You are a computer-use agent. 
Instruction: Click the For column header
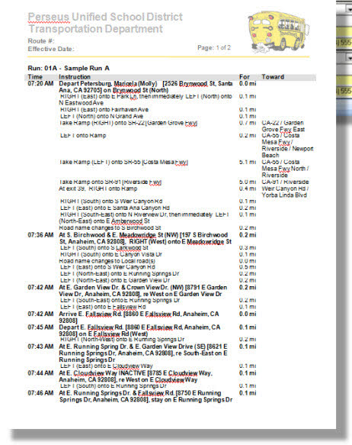click(x=245, y=77)
